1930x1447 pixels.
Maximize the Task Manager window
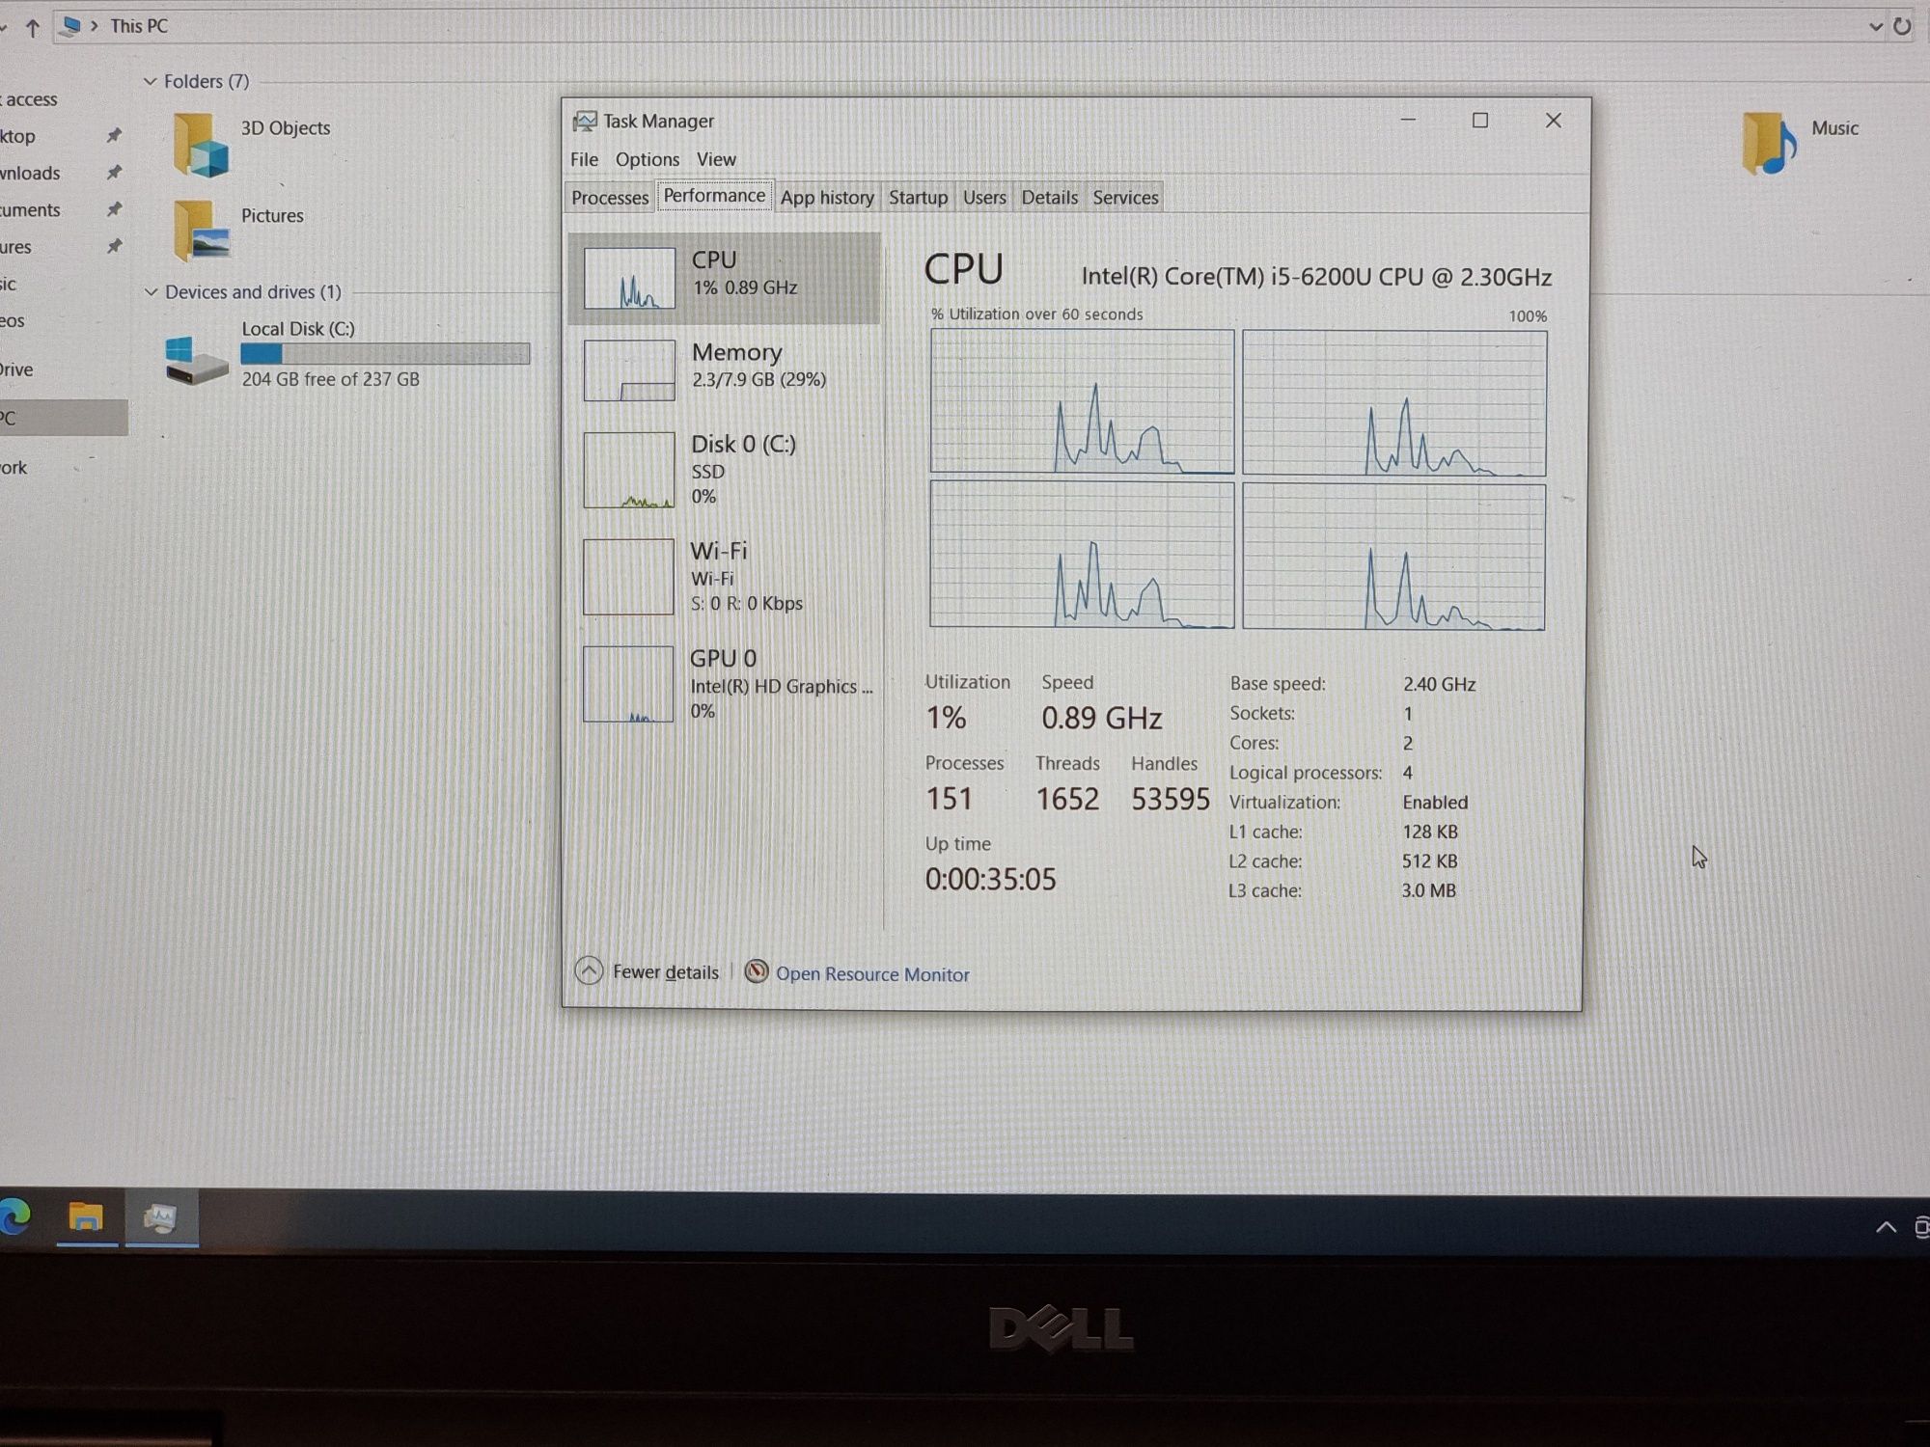(x=1480, y=120)
